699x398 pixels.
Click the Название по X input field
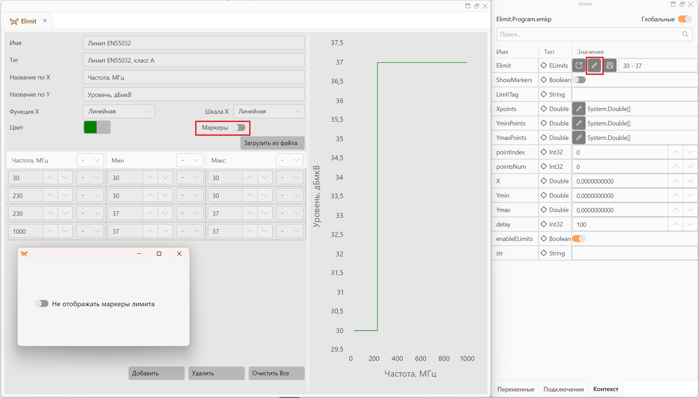pyautogui.click(x=194, y=77)
